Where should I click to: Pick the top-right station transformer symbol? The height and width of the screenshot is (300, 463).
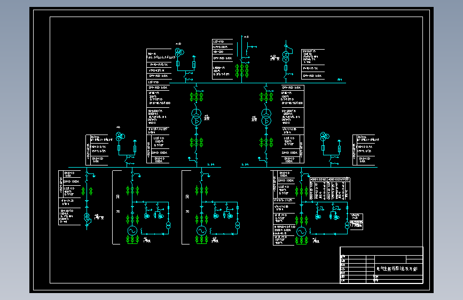click(x=286, y=57)
